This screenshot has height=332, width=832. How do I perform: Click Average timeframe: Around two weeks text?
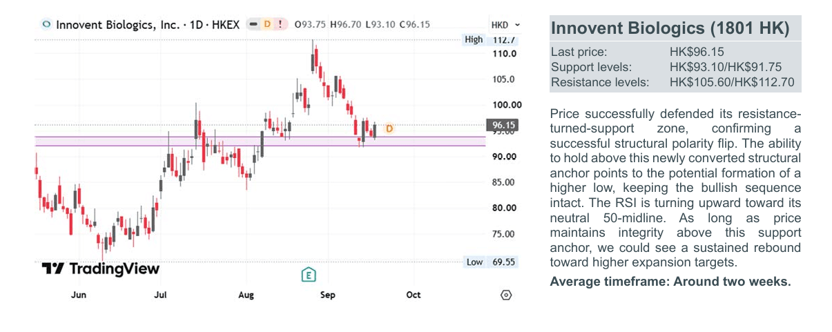click(x=670, y=282)
